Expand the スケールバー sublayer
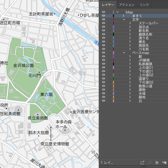 pyautogui.click(x=130, y=23)
